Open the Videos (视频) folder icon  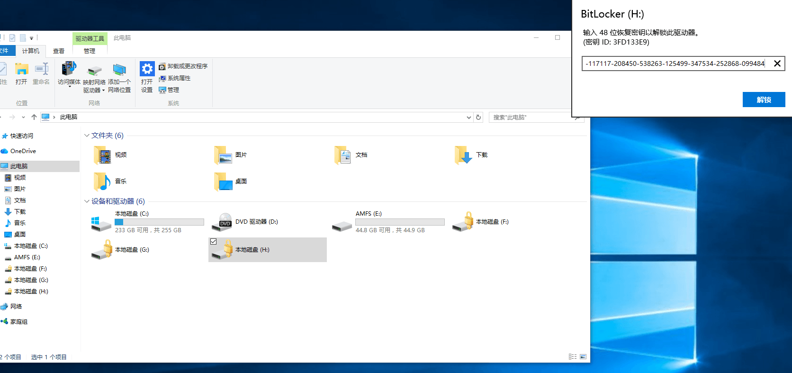tap(102, 155)
